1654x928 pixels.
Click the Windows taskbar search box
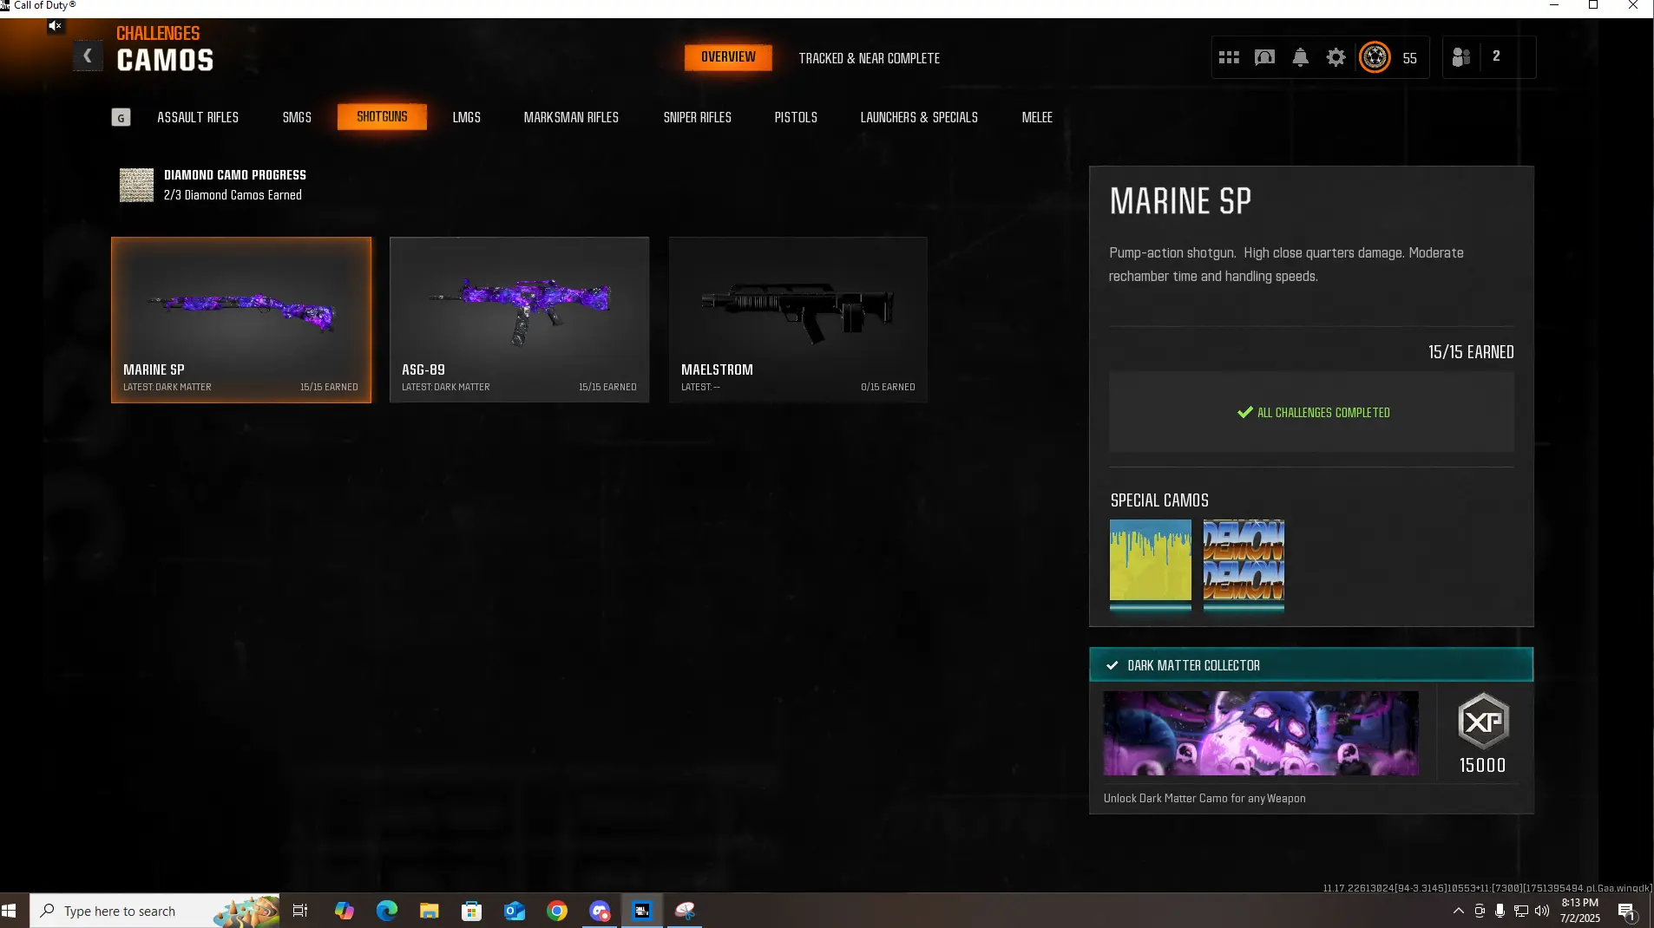[155, 911]
